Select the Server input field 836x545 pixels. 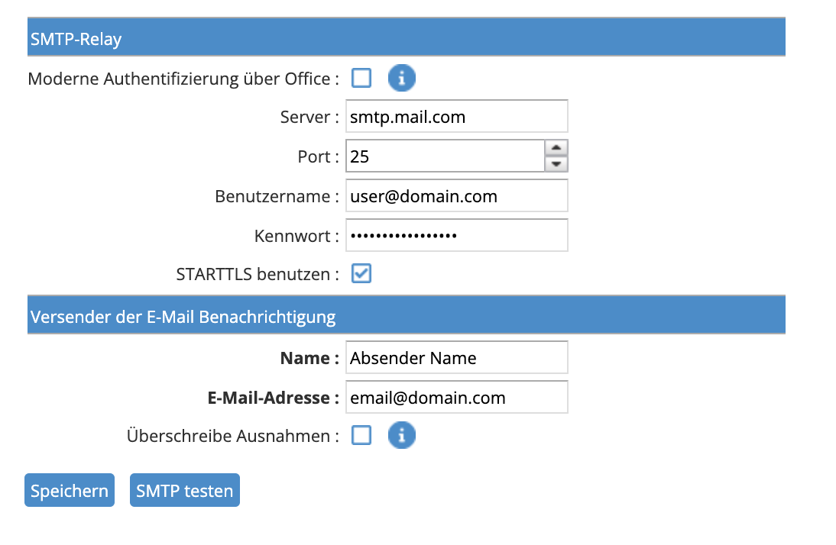coord(456,116)
